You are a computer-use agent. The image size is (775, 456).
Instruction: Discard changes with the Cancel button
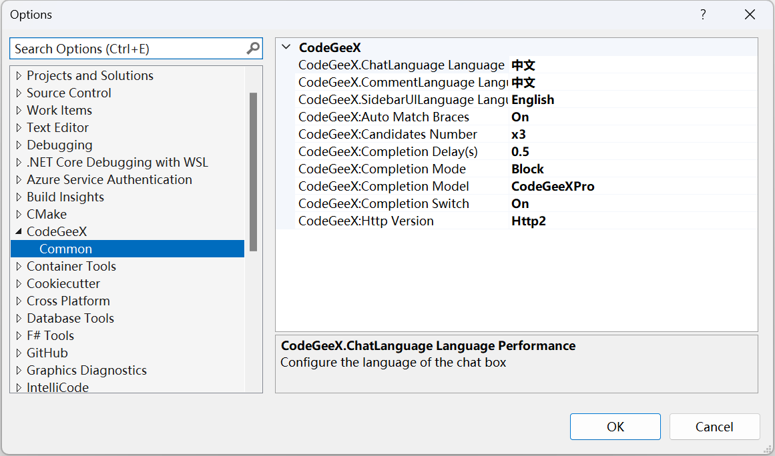pyautogui.click(x=715, y=427)
